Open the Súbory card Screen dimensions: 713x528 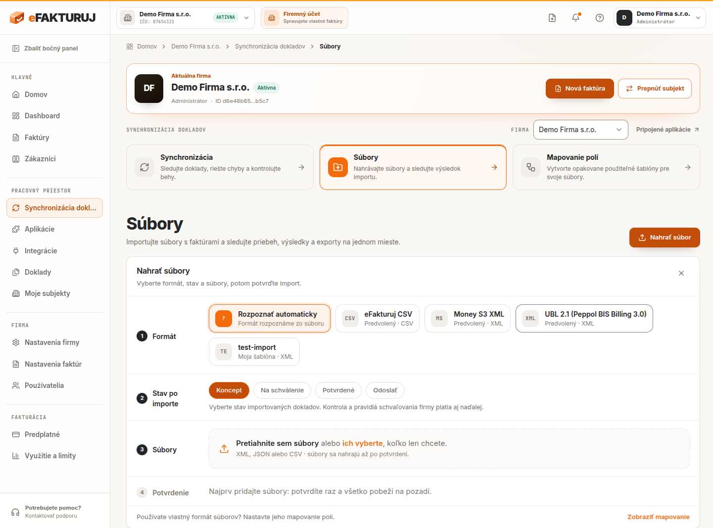413,167
